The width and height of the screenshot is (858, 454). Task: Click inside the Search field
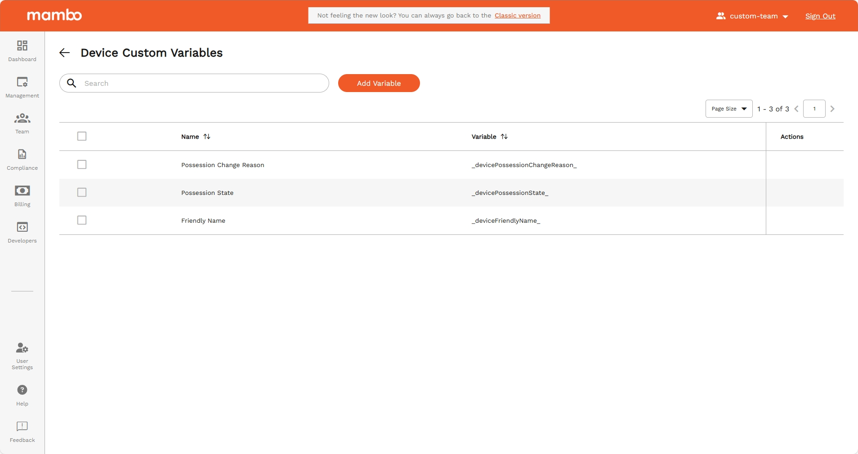pyautogui.click(x=193, y=83)
